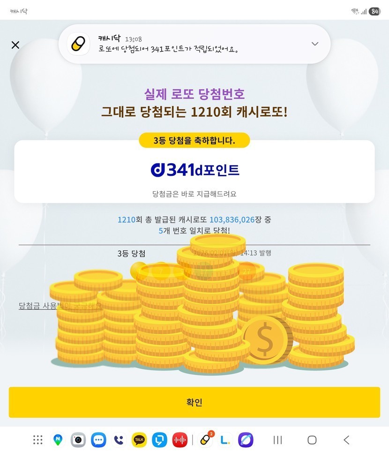Open the Phone dialer icon
This screenshot has width=389, height=453.
(x=119, y=440)
